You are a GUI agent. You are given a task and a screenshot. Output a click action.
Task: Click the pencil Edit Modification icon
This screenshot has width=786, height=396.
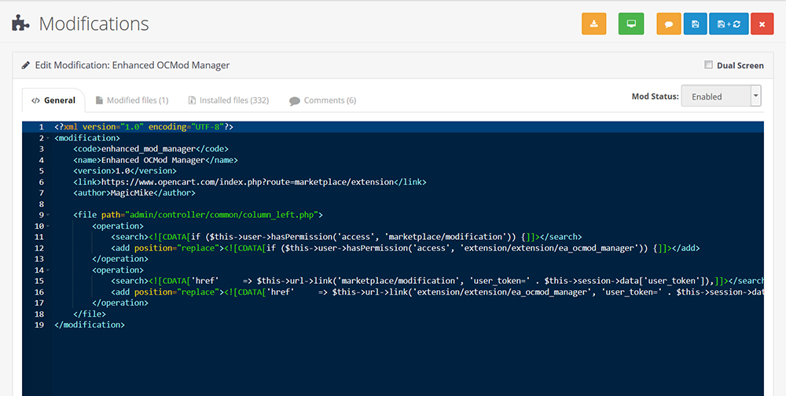pos(26,65)
